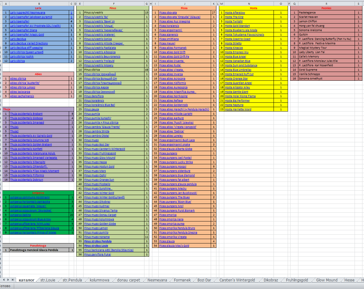364x289 pixels.
Task: Follow Juniperus Sabina link
Action: (20, 215)
